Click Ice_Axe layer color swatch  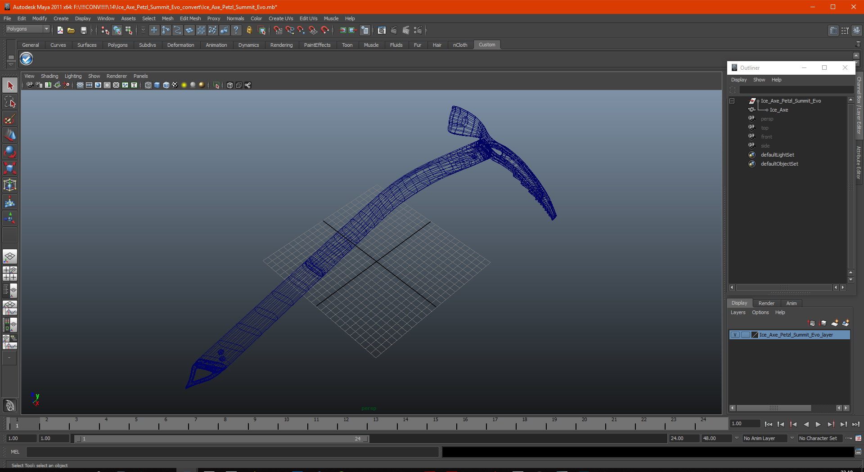(755, 335)
